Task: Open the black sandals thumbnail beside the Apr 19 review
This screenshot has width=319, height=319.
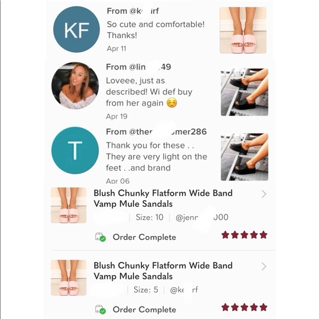Action: (245, 92)
